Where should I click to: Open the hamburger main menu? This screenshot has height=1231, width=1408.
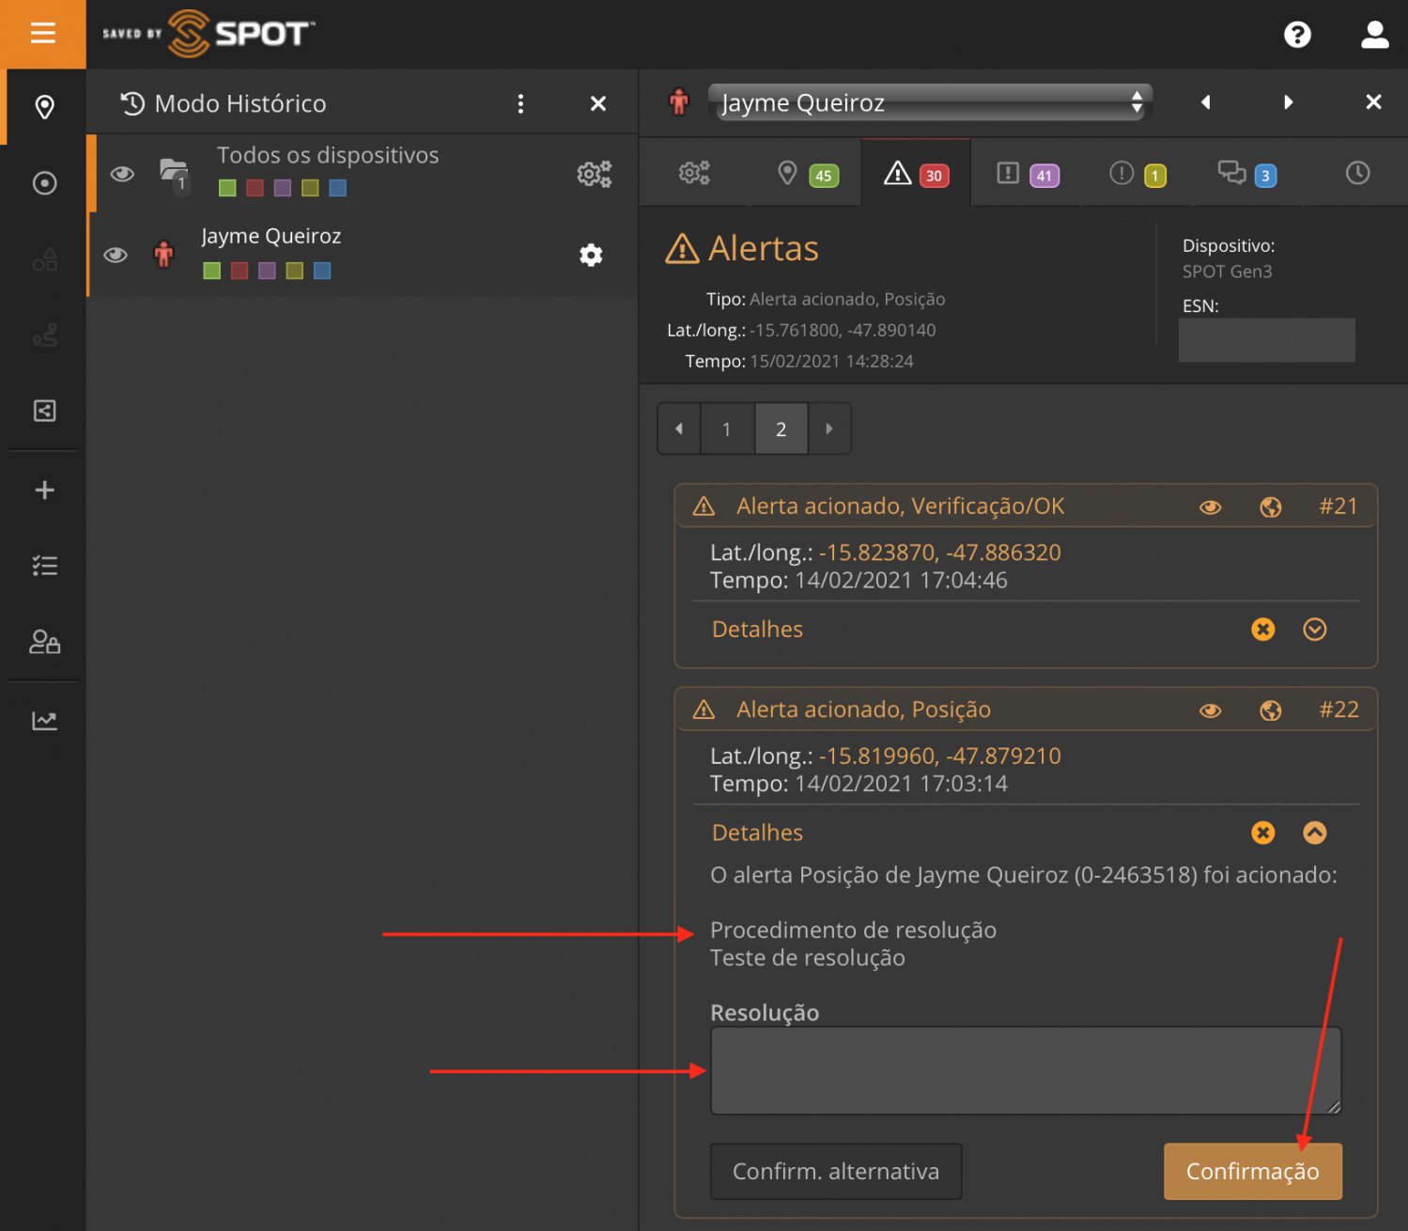click(x=43, y=34)
